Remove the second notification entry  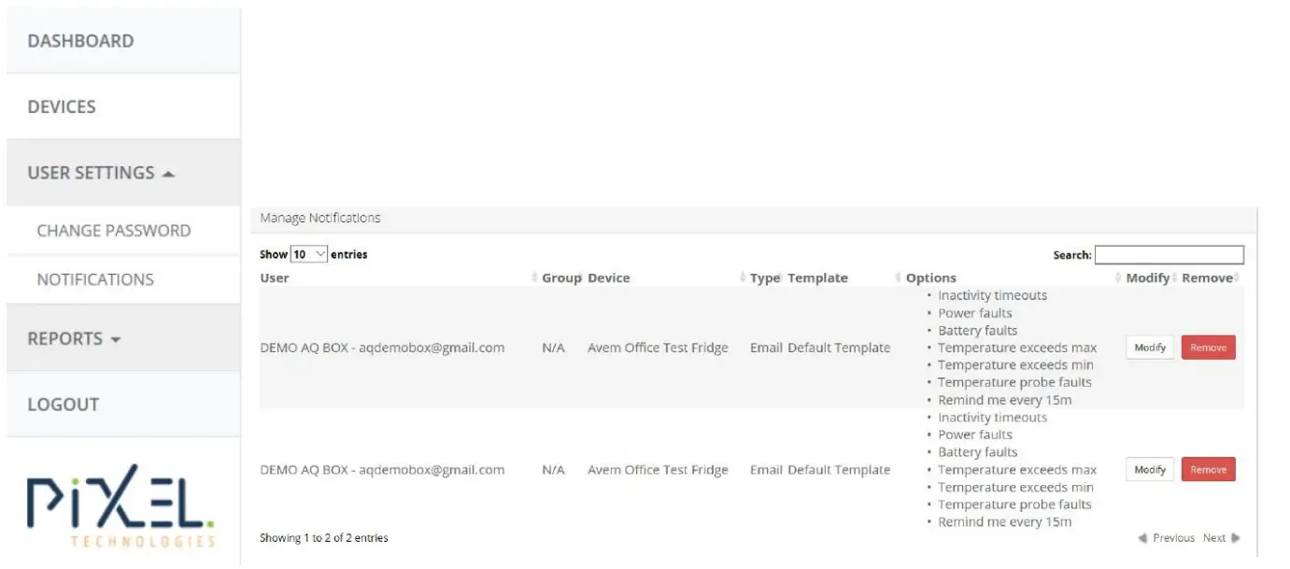[1208, 470]
